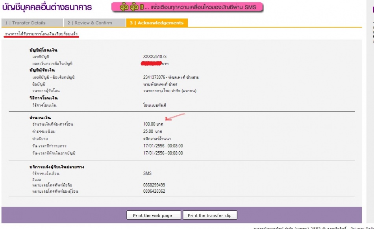The image size is (374, 229).
Task: Click recipient name นายพัฒนพงศ์ ข้ามส
Action: 160,84
